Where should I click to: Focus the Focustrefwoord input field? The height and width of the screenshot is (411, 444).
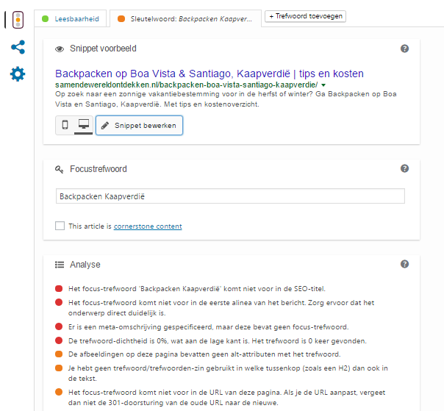(230, 196)
